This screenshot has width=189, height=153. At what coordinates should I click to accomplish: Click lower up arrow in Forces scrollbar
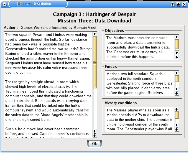177,89
